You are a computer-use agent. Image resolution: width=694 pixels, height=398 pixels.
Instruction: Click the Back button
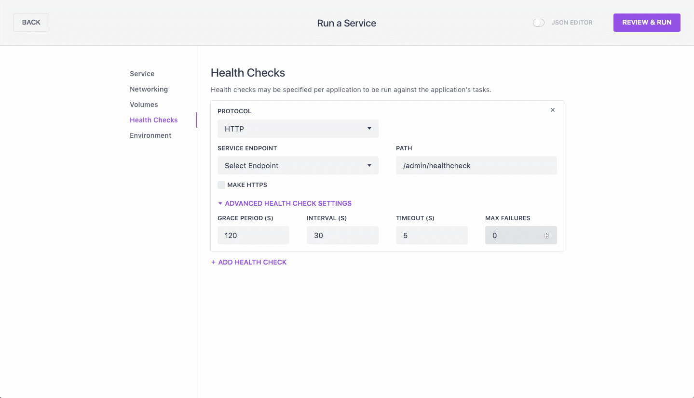click(31, 23)
